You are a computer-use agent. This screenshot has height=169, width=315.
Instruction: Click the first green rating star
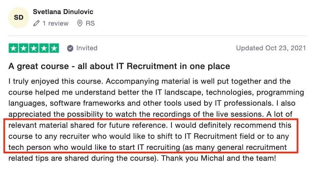[14, 48]
